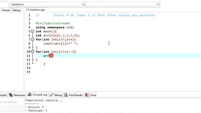This screenshot has width=201, height=113.
Task: Switch to the Classes tab
Action: 6,10
